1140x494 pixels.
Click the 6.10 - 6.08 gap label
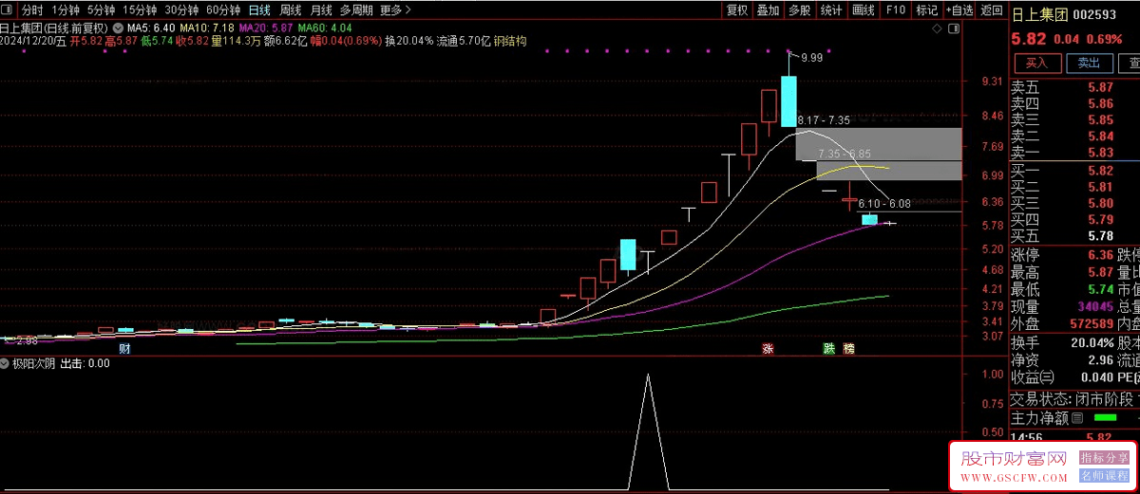click(883, 204)
